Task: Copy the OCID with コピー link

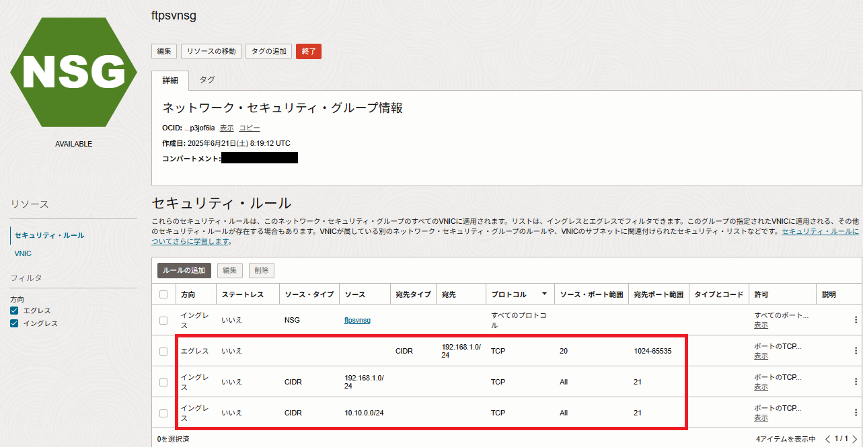Action: [250, 128]
